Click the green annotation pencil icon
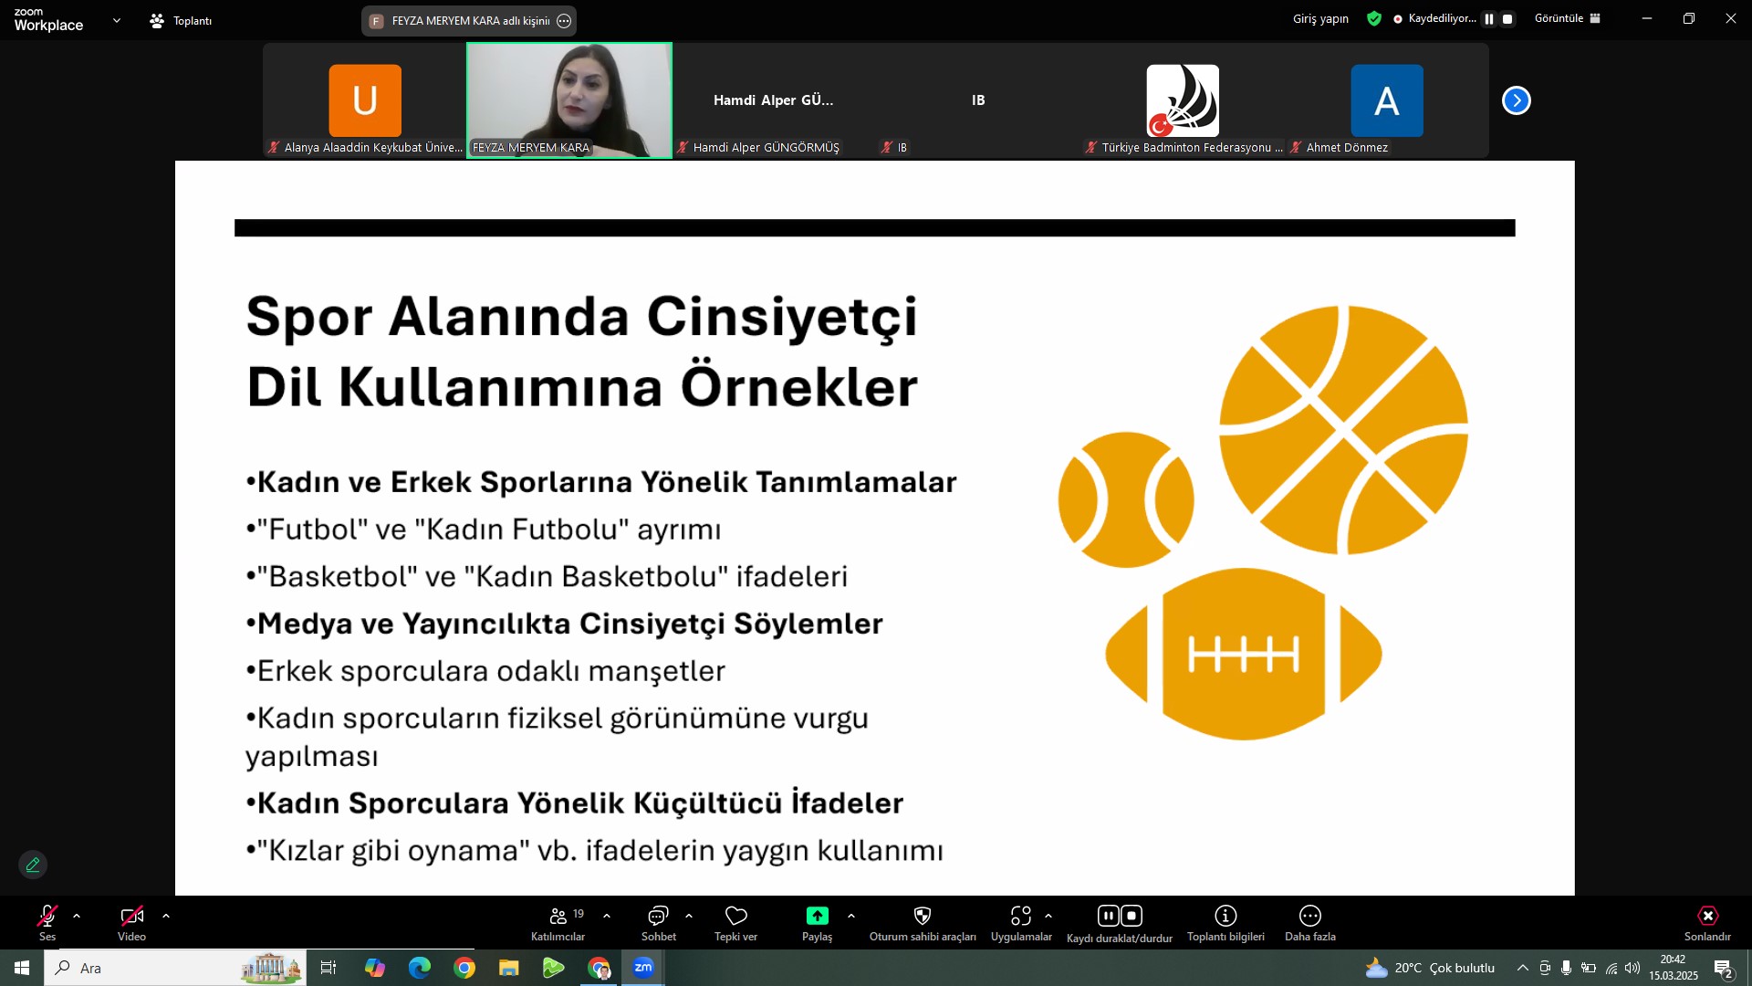 (33, 865)
